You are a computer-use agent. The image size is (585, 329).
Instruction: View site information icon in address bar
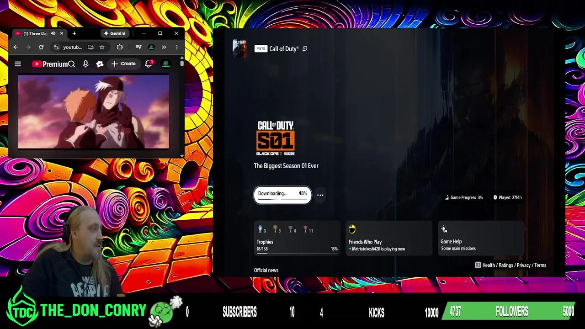56,47
